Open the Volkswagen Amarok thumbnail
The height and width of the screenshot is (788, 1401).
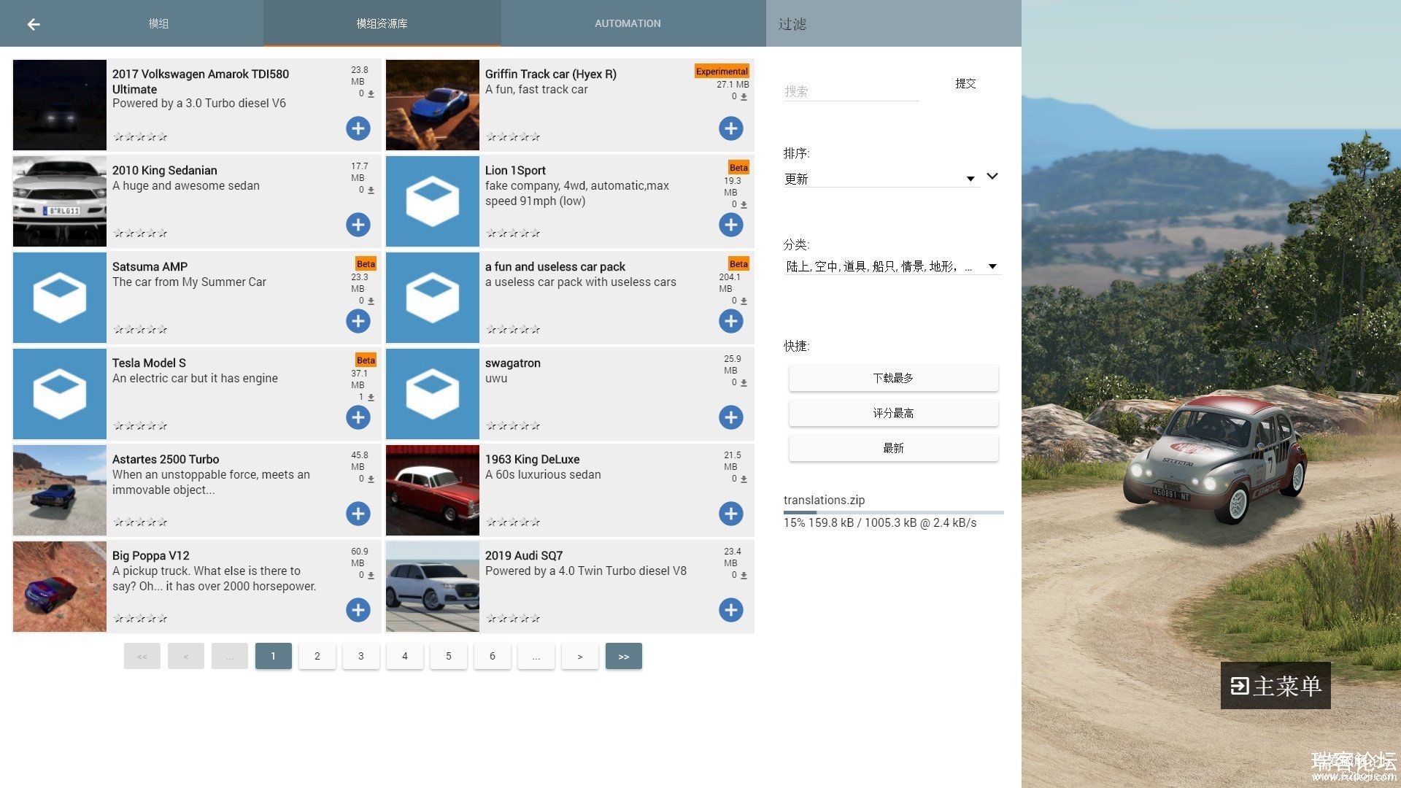pos(60,105)
